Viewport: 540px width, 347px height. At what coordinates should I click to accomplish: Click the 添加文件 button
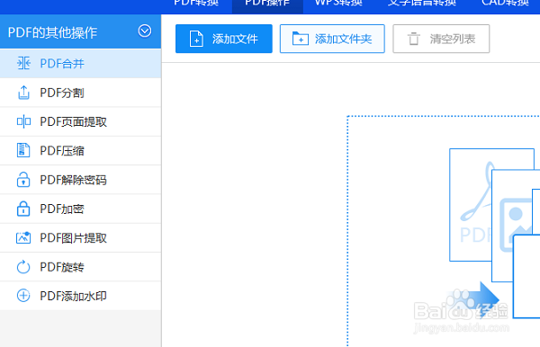pos(224,39)
